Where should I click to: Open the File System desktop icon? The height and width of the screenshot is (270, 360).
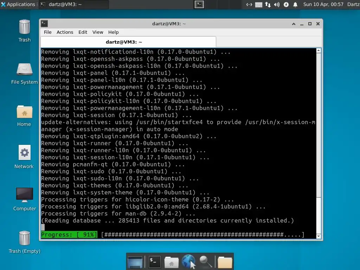(25, 73)
